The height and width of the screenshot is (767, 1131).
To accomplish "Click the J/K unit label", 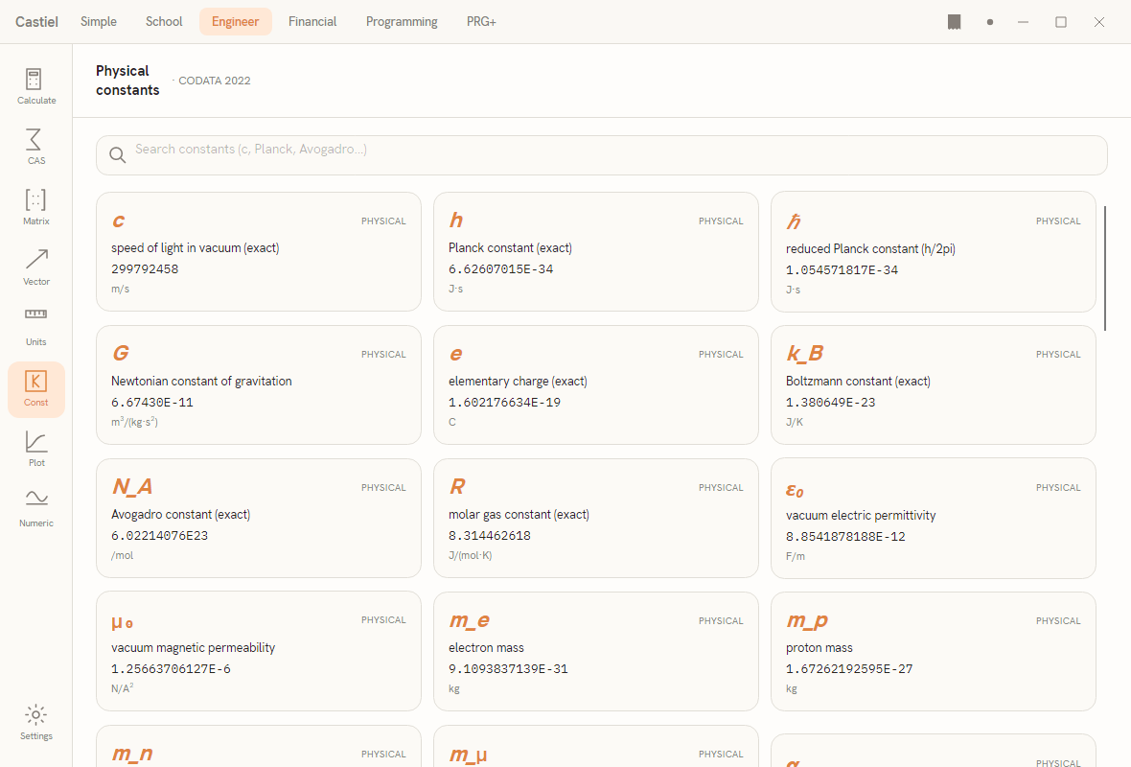I will (x=795, y=422).
